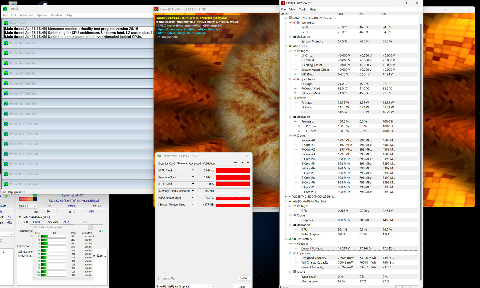Open the HWMonitor Tools menu
The height and width of the screenshot is (288, 480).
pos(302,9)
